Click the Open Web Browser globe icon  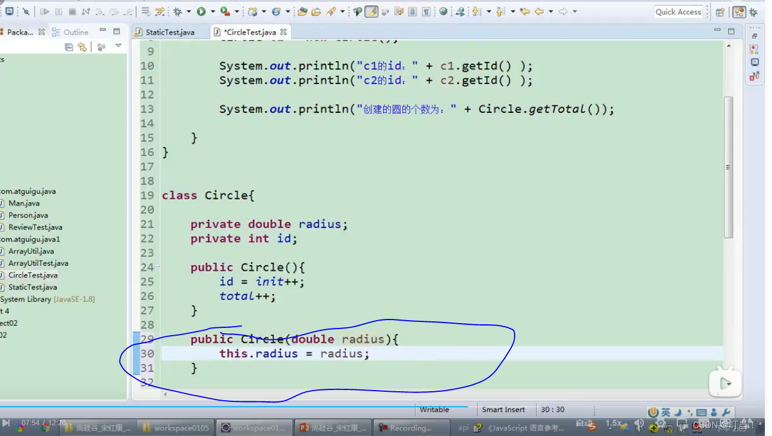click(443, 11)
